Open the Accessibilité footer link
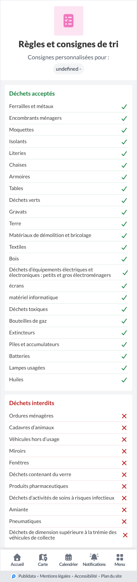 click(86, 576)
